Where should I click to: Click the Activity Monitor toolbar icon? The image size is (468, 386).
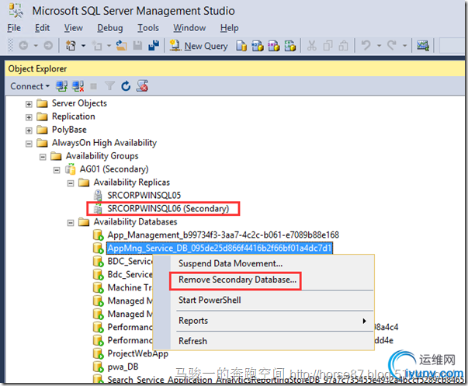point(423,46)
